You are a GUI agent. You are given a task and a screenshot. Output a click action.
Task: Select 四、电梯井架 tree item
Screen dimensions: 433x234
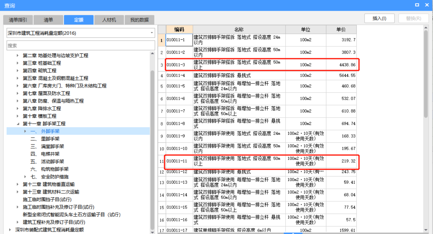(x=45, y=154)
